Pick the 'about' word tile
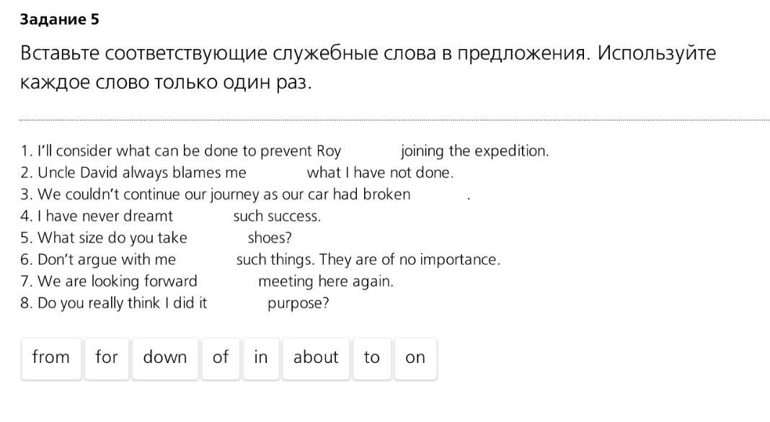 click(x=315, y=358)
